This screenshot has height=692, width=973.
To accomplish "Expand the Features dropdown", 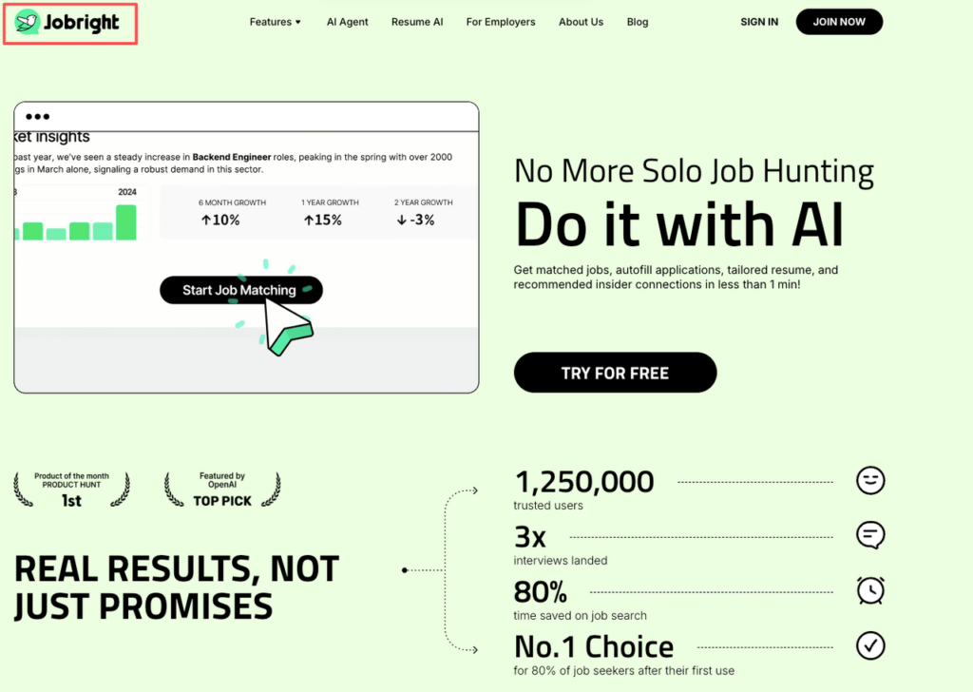I will 274,21.
